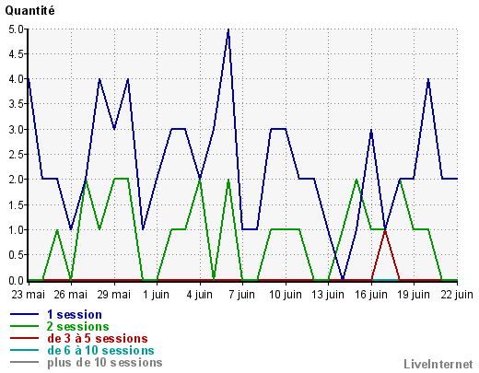This screenshot has width=479, height=373.
Task: Click the '13 juin' x-axis date label
Action: pyautogui.click(x=328, y=295)
